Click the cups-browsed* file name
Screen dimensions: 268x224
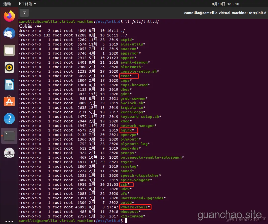135,85
